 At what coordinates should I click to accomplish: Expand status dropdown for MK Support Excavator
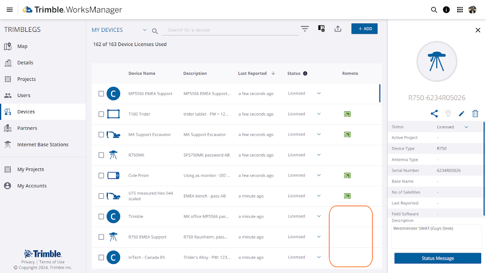319,135
